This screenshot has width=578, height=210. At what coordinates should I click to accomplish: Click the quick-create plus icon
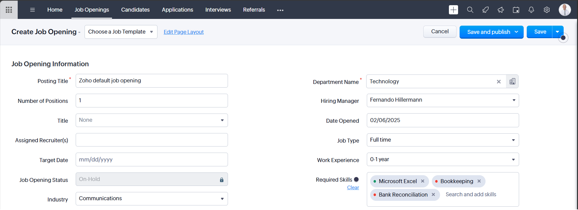tap(453, 10)
